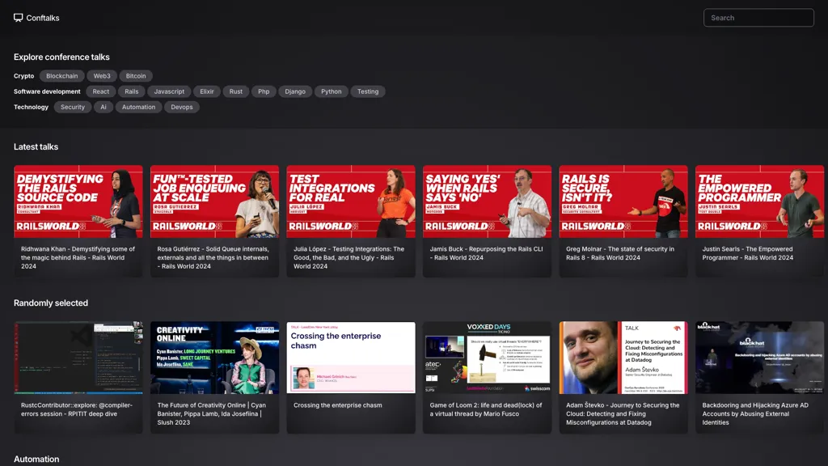Open The Empowered Programmer thumbnail

coord(759,201)
